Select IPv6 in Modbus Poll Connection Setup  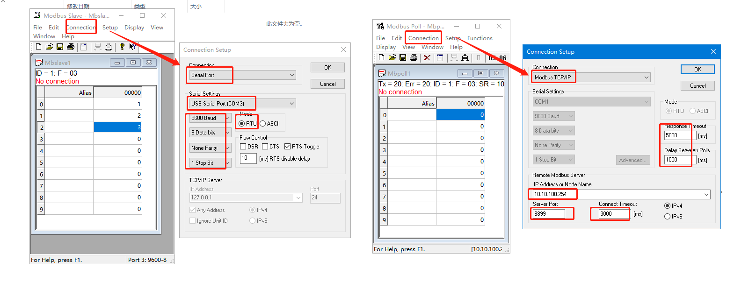[x=668, y=217]
